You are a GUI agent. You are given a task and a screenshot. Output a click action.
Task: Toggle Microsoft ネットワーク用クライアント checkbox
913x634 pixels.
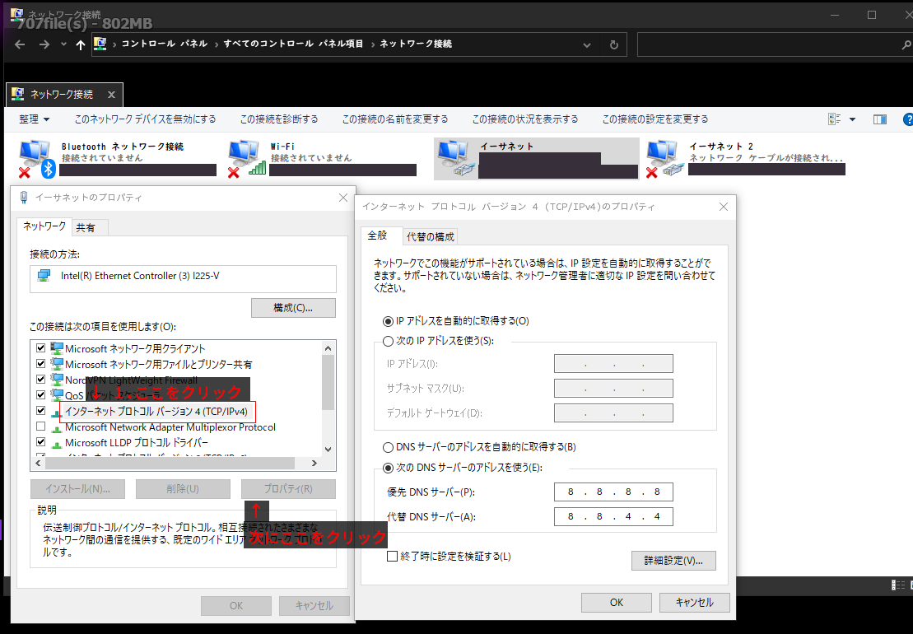click(x=41, y=348)
